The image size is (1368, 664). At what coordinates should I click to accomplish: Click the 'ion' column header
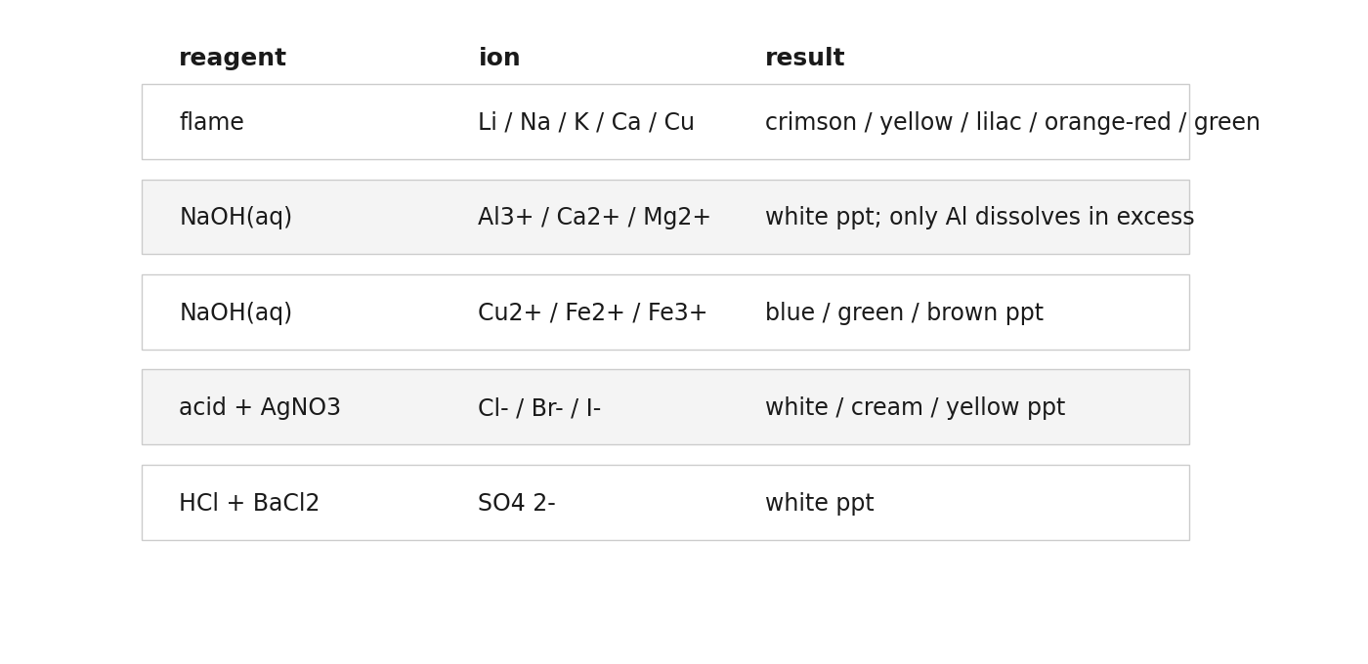pyautogui.click(x=499, y=59)
